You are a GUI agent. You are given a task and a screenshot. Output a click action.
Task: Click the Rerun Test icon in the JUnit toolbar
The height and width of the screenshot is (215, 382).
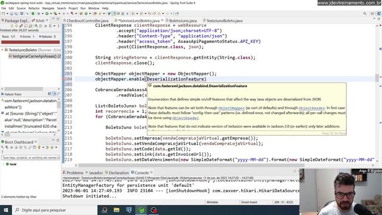coord(36,26)
